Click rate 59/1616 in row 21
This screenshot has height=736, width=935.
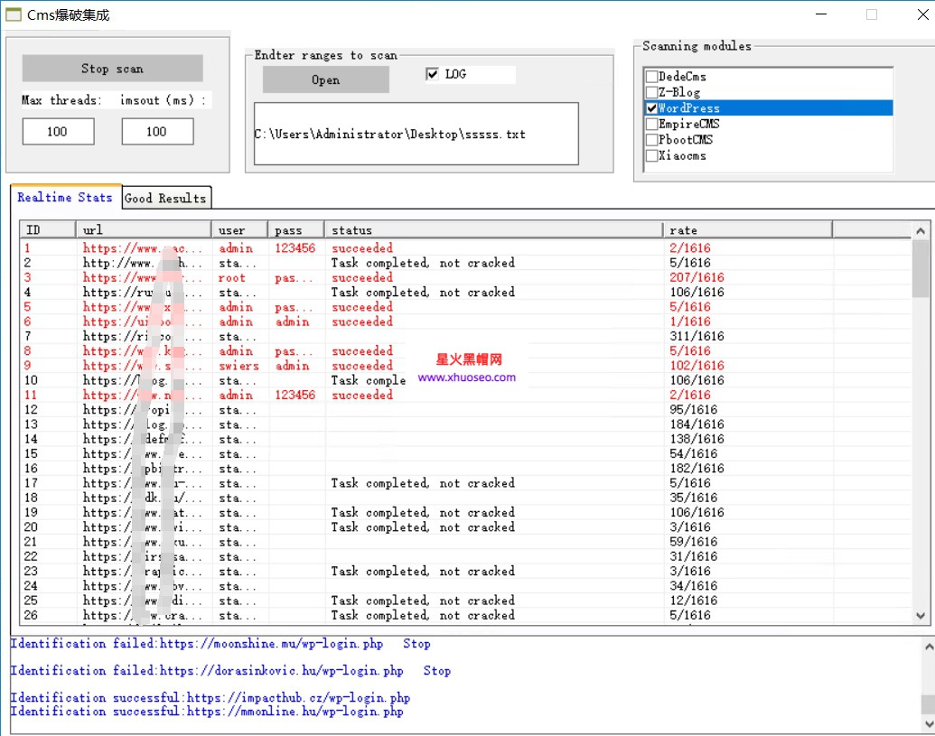tap(694, 542)
